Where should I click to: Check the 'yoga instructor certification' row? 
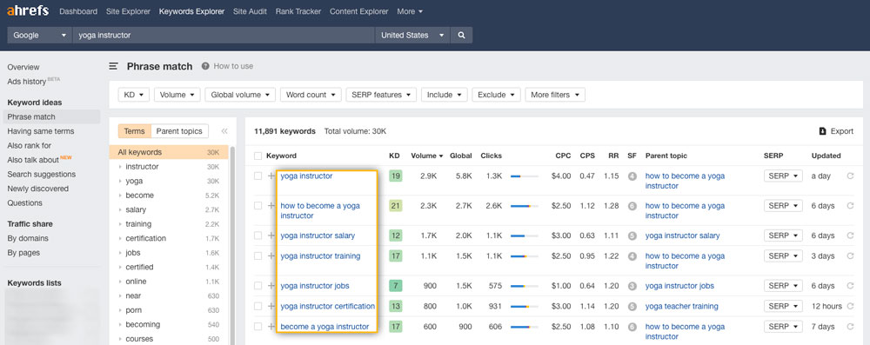tap(258, 306)
